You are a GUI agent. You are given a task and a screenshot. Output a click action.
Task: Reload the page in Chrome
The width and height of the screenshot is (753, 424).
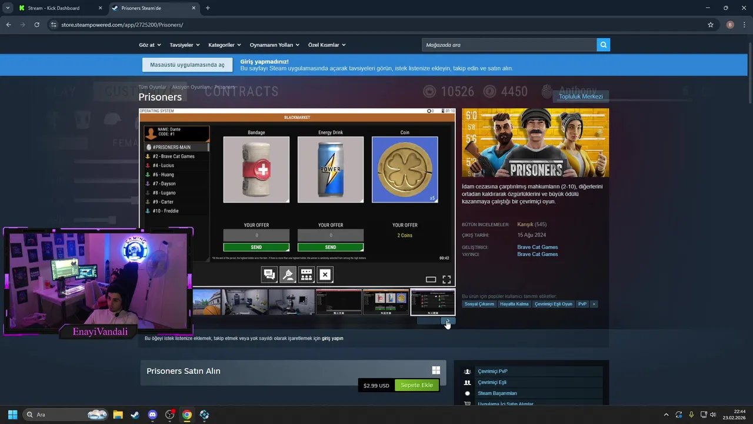(x=36, y=25)
